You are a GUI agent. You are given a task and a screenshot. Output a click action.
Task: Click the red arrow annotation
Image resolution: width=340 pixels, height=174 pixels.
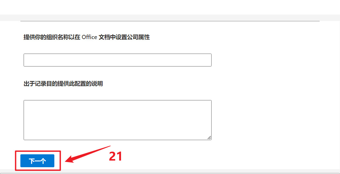tap(88, 154)
